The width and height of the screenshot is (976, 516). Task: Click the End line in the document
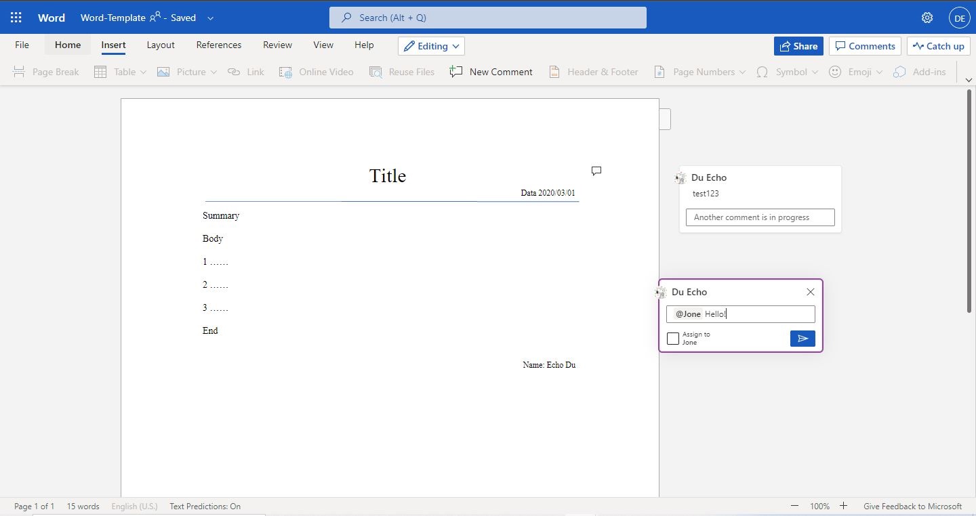[210, 330]
